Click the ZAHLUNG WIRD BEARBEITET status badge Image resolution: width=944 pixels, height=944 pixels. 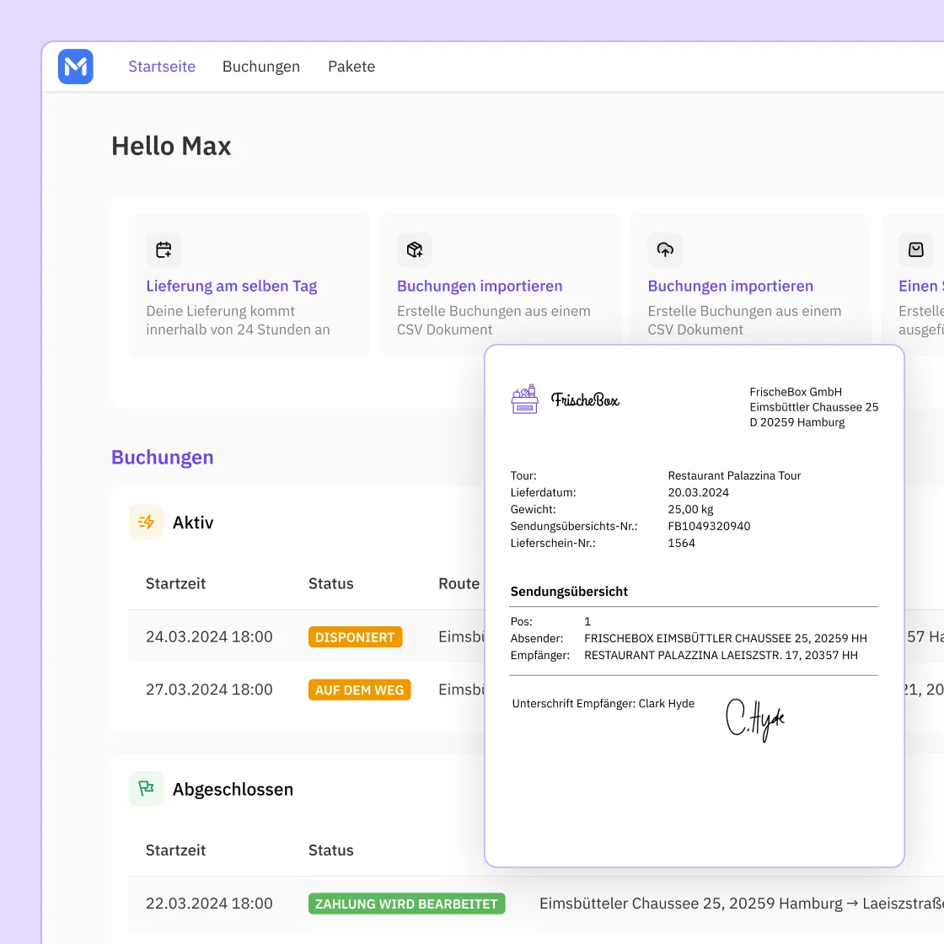pos(406,903)
